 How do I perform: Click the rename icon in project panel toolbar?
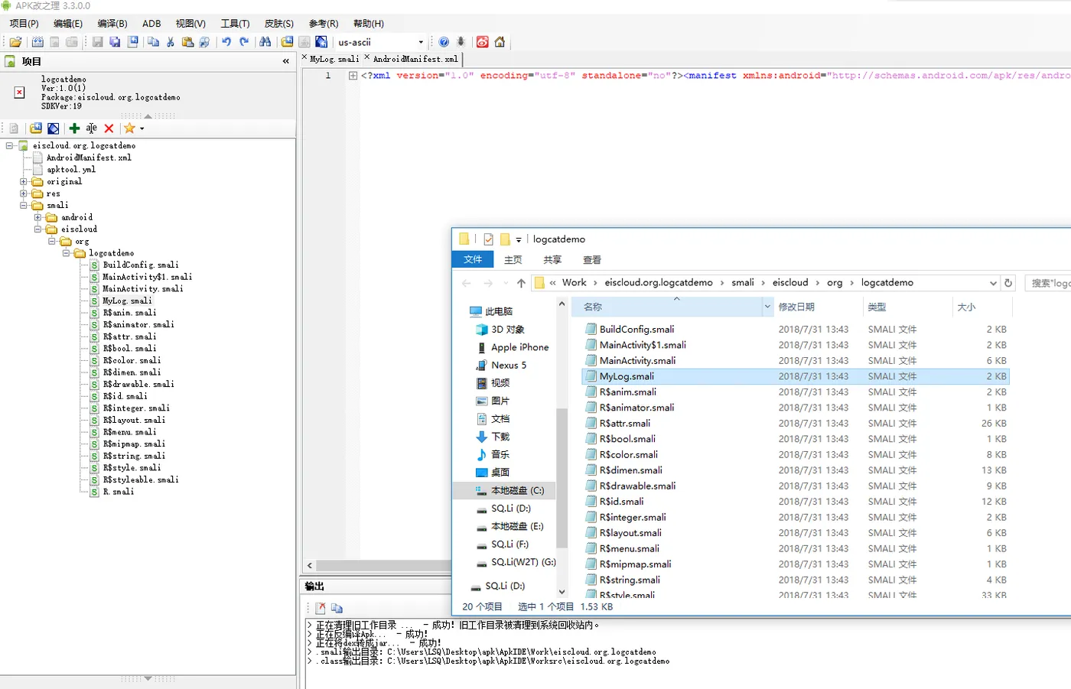coord(91,128)
